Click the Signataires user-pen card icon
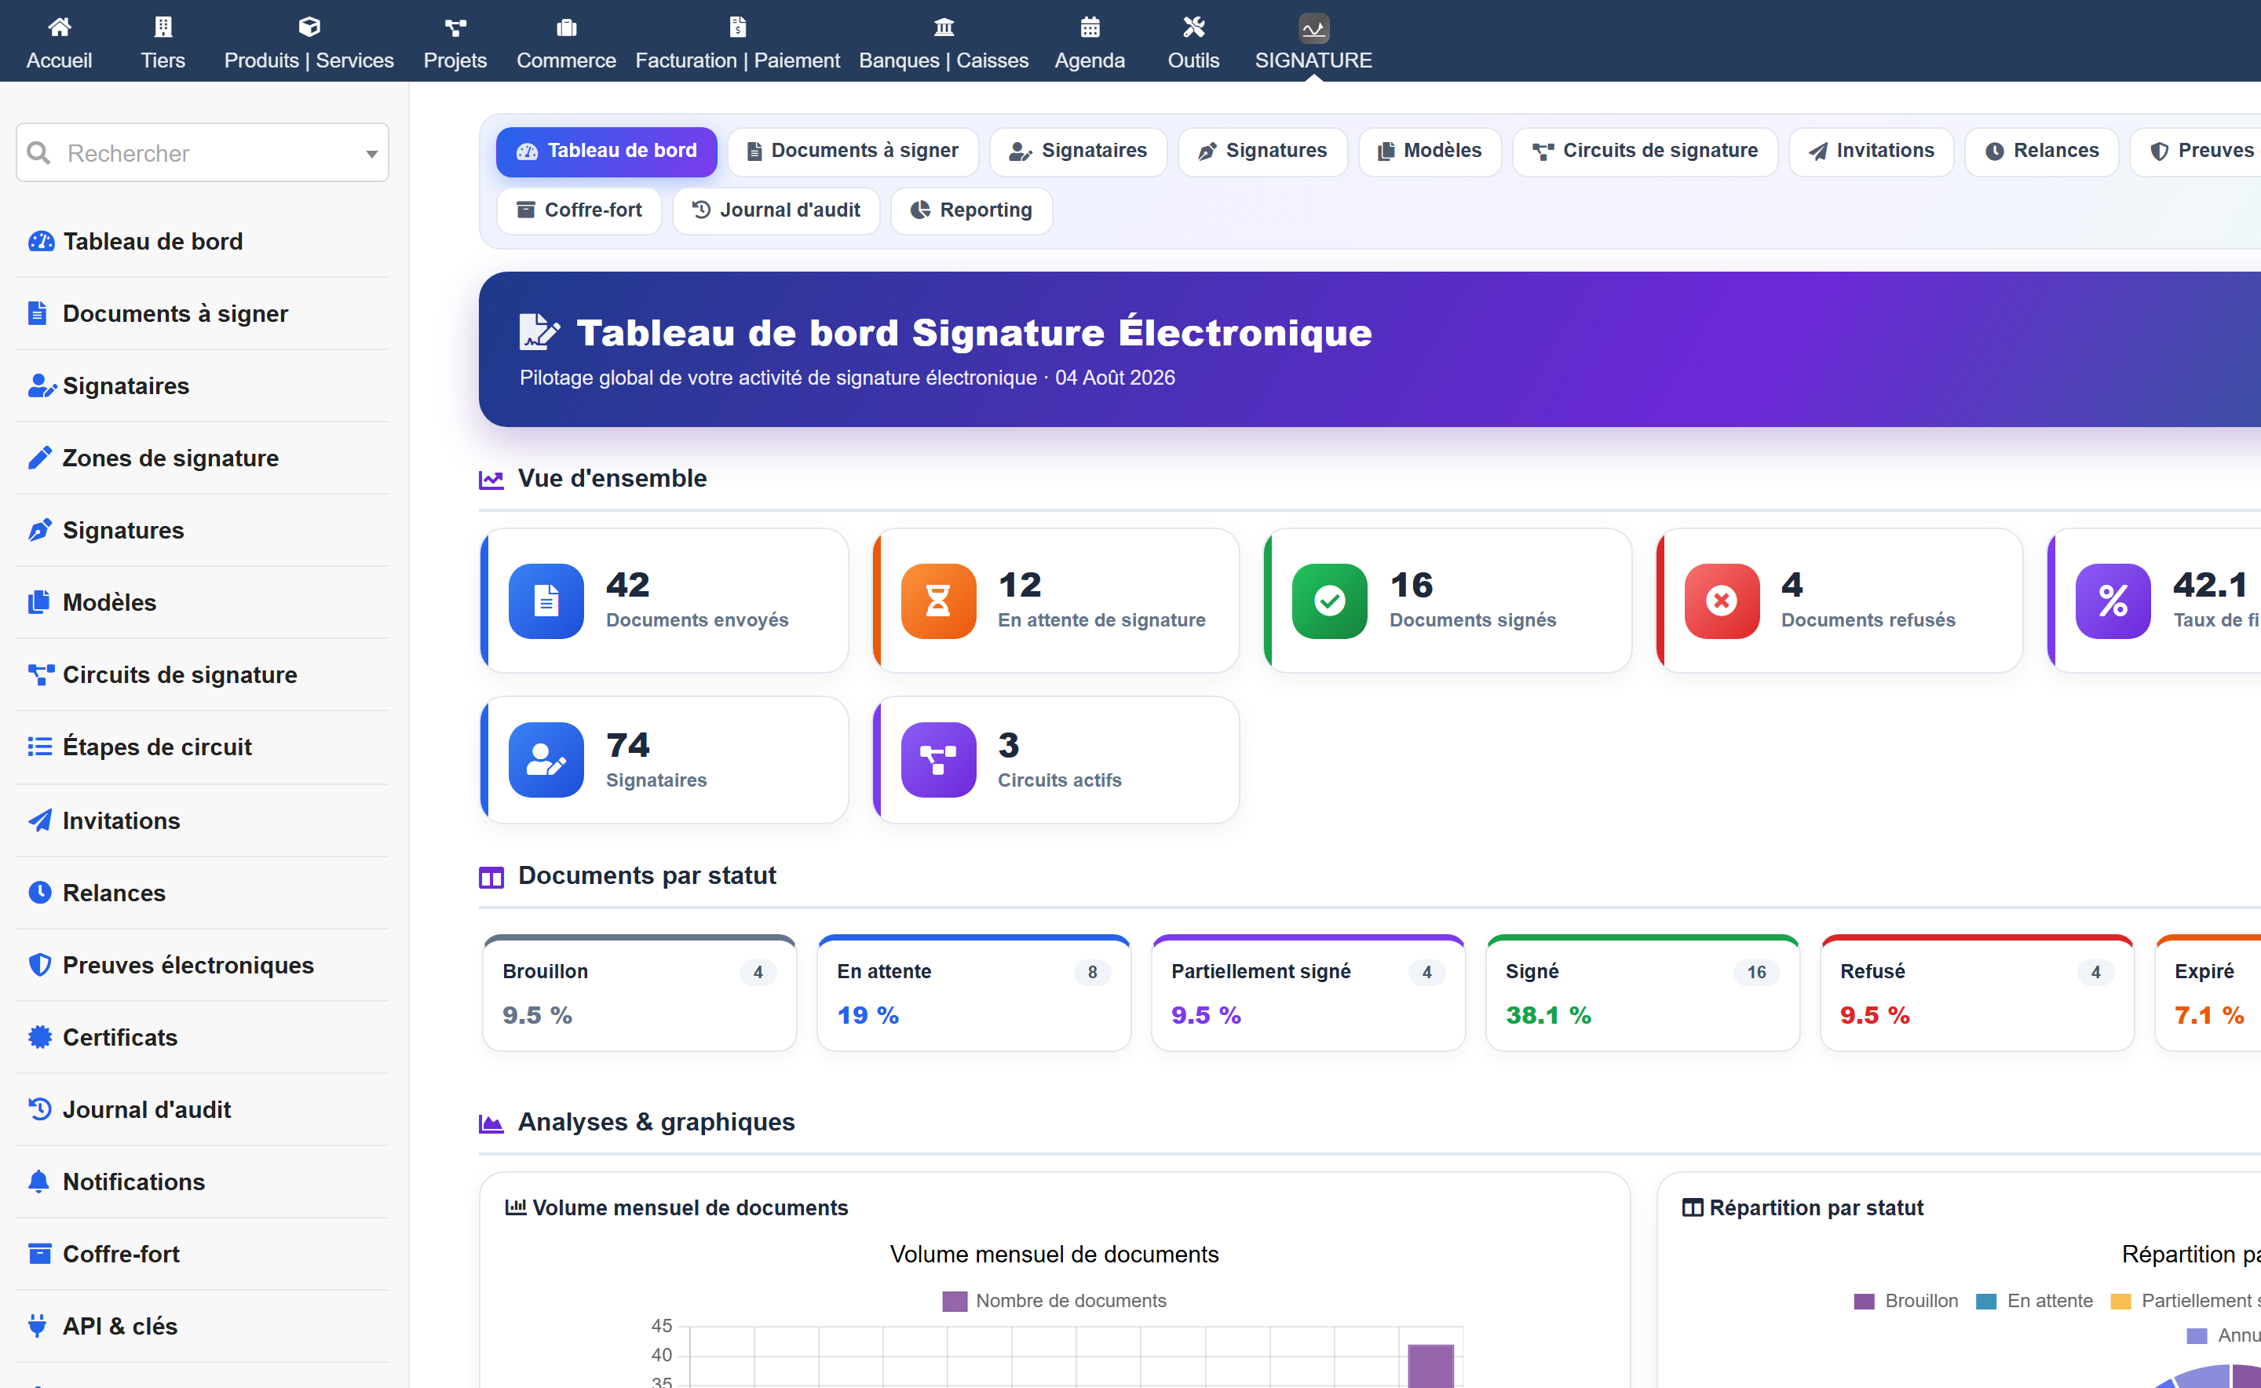Viewport: 2261px width, 1388px height. (546, 760)
